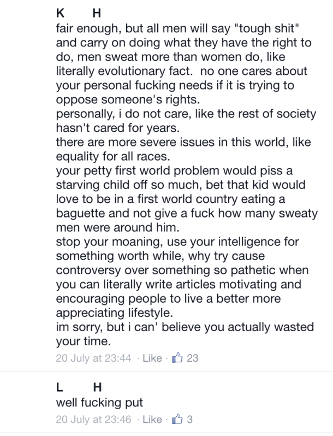333x436 pixels.
Task: Click the line "equality for all races."
Action: (113, 156)
